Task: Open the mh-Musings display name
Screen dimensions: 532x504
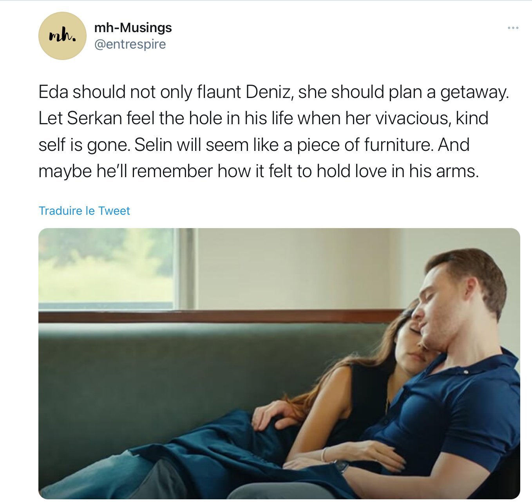Action: coord(133,27)
